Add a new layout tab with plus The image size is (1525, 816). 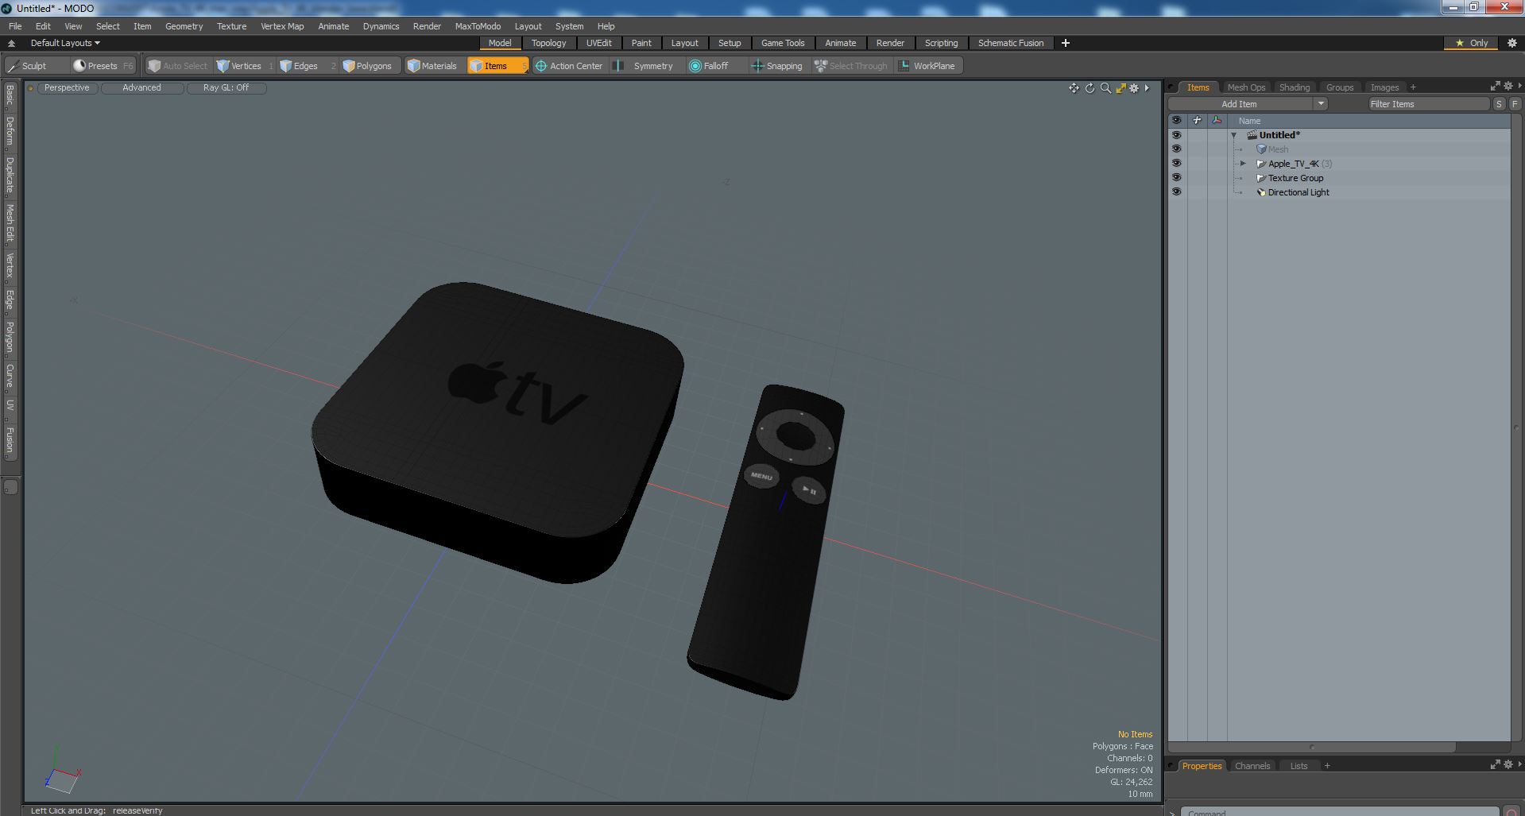[1066, 43]
